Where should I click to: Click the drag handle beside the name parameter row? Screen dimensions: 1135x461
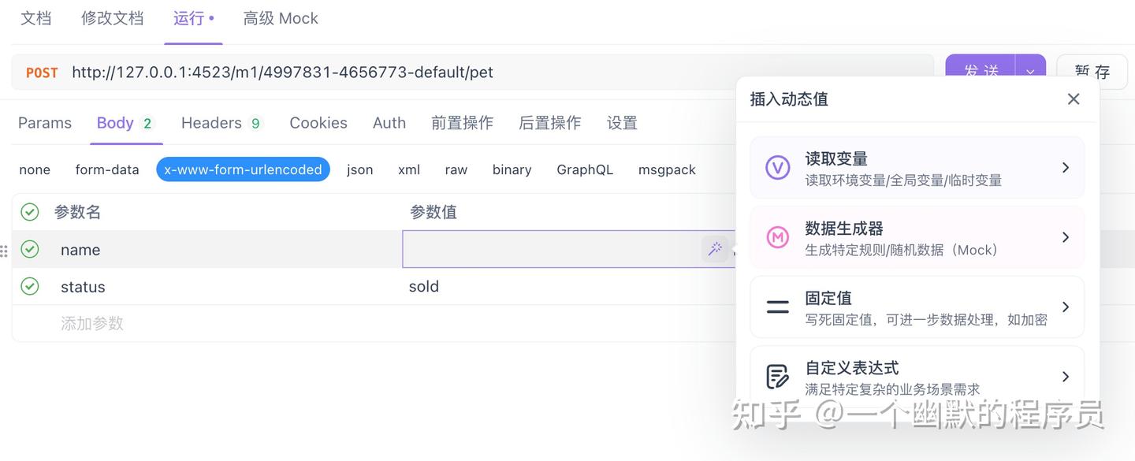click(x=4, y=250)
